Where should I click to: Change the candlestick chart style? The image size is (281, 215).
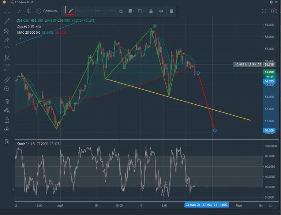(x=29, y=11)
